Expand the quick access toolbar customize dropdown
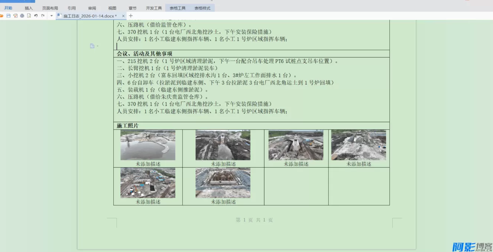The image size is (493, 252). [x=51, y=16]
